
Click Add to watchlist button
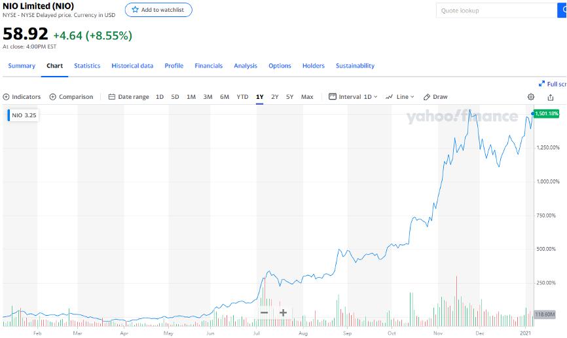(158, 10)
